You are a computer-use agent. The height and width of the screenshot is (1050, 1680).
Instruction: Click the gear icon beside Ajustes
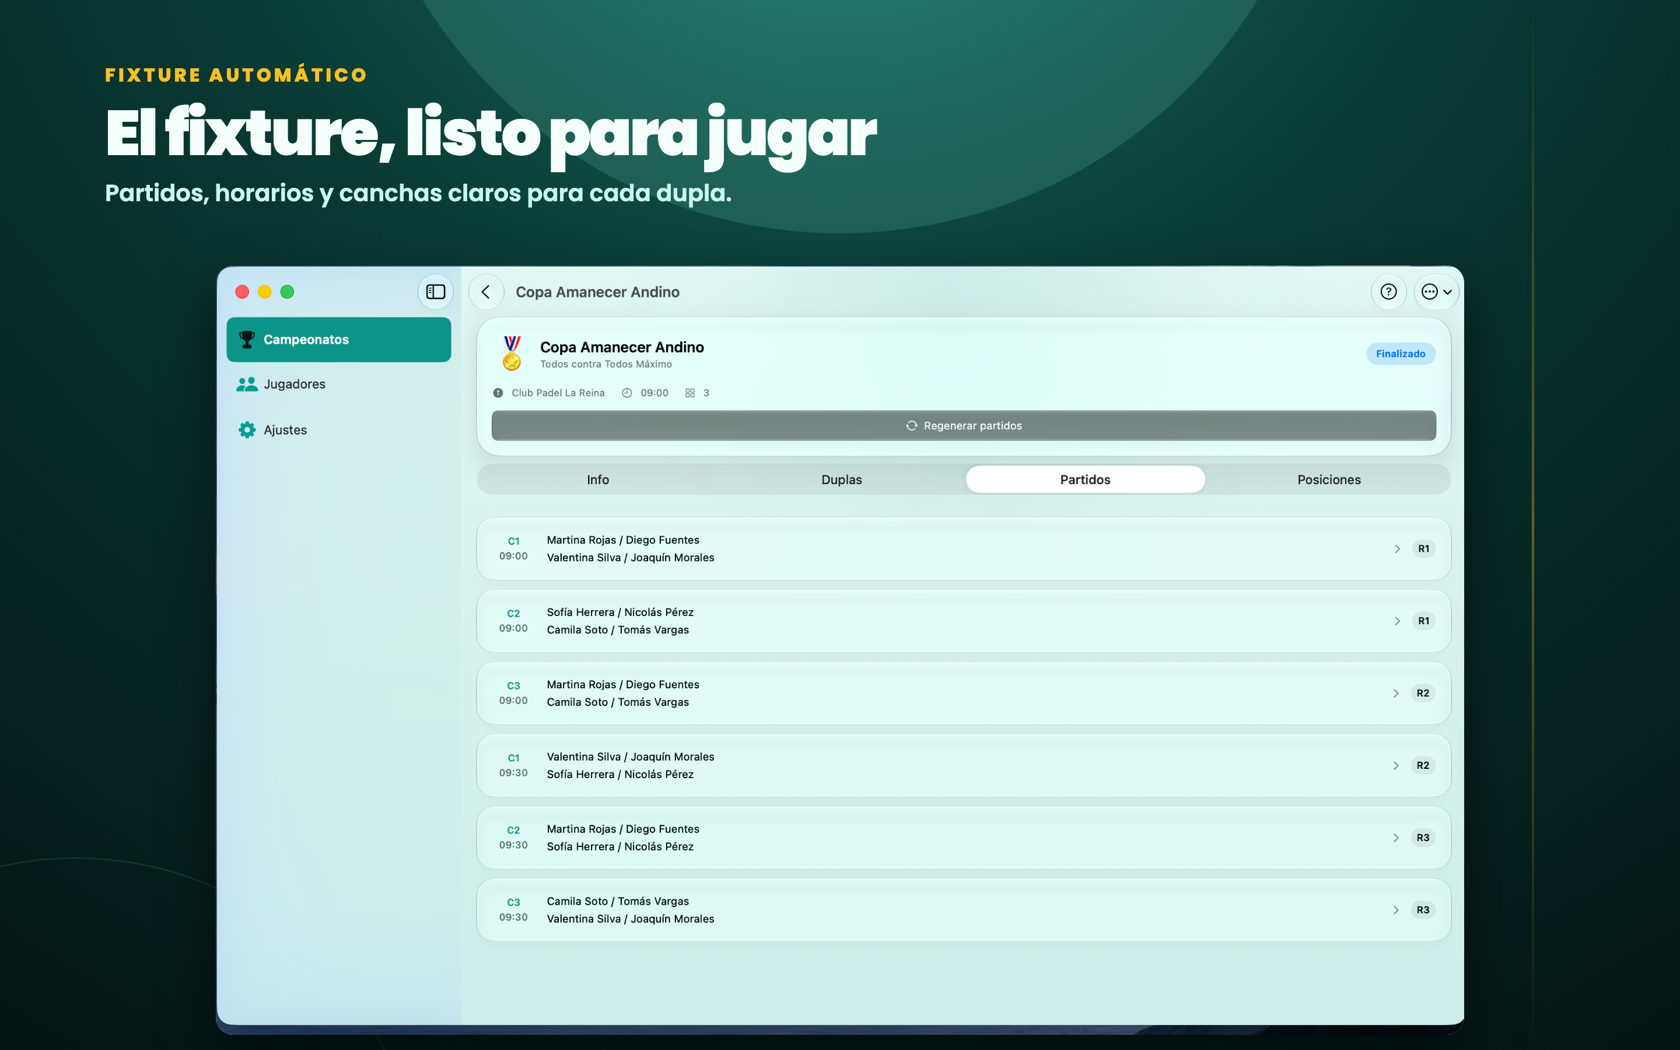[246, 430]
